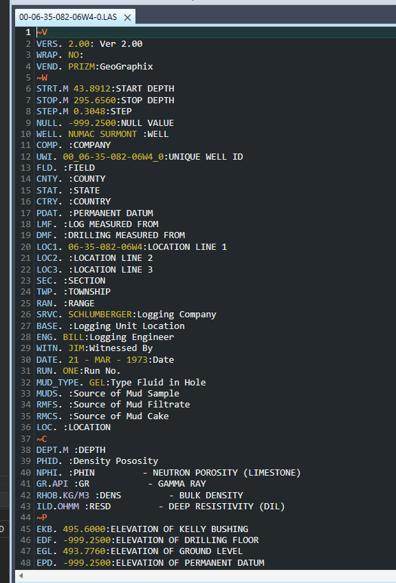Click line number 37 beside the ~C marker
Image resolution: width=396 pixels, height=583 pixels.
[x=25, y=438]
